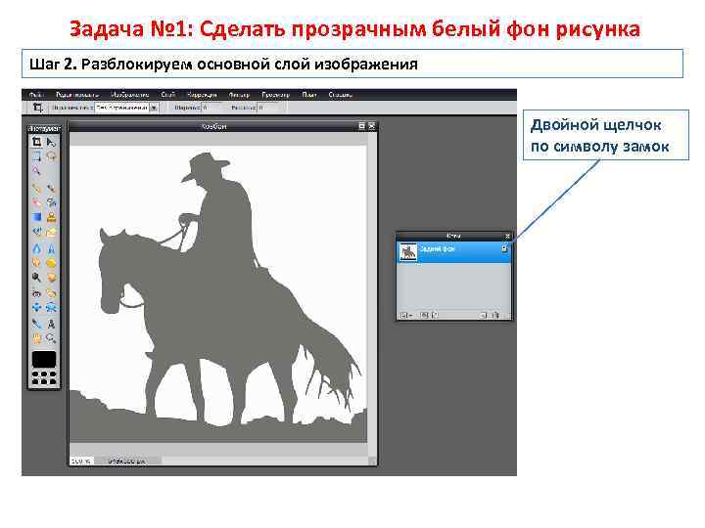Click the add layer mask button
The width and height of the screenshot is (705, 528).
click(424, 315)
